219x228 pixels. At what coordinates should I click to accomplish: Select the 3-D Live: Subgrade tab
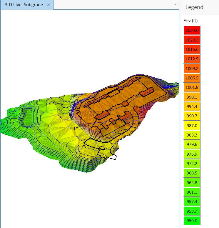point(24,5)
